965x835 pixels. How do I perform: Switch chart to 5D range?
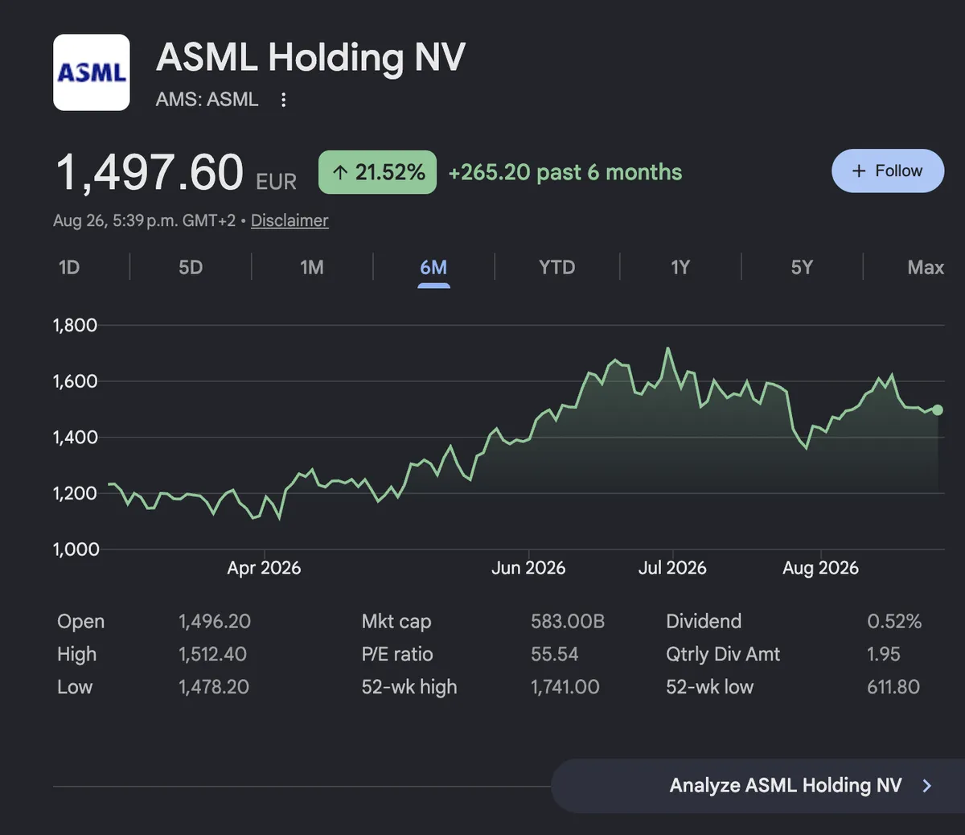[191, 267]
